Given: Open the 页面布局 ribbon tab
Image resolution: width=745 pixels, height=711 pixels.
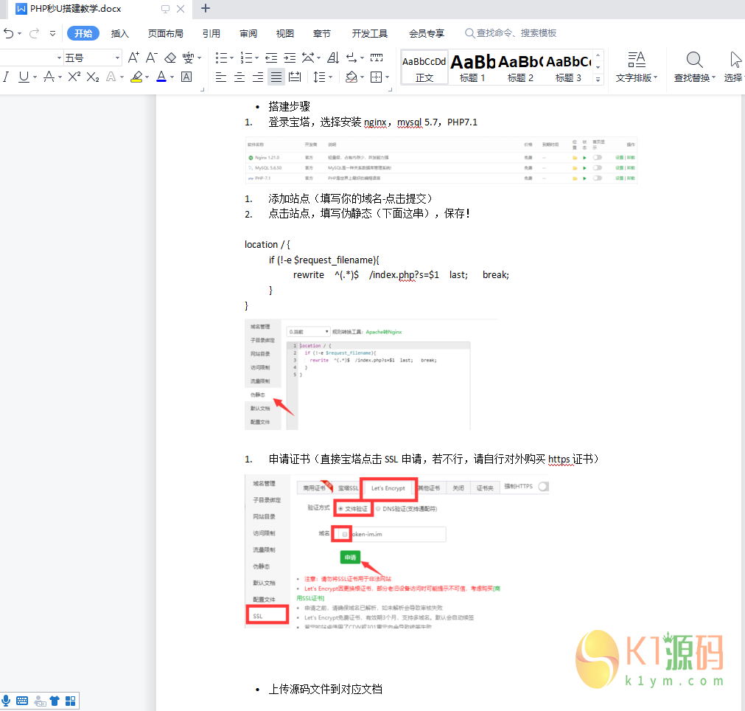Looking at the screenshot, I should pyautogui.click(x=165, y=33).
